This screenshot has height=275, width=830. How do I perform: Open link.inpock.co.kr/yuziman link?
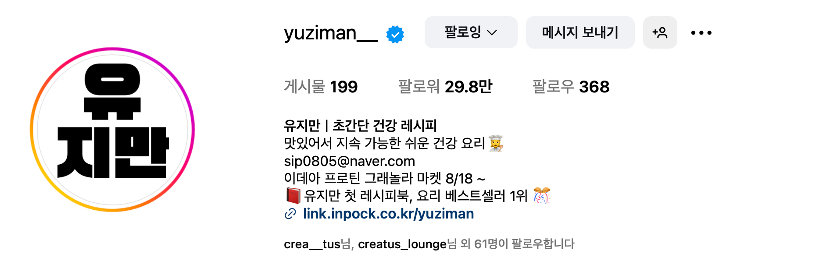(x=388, y=214)
